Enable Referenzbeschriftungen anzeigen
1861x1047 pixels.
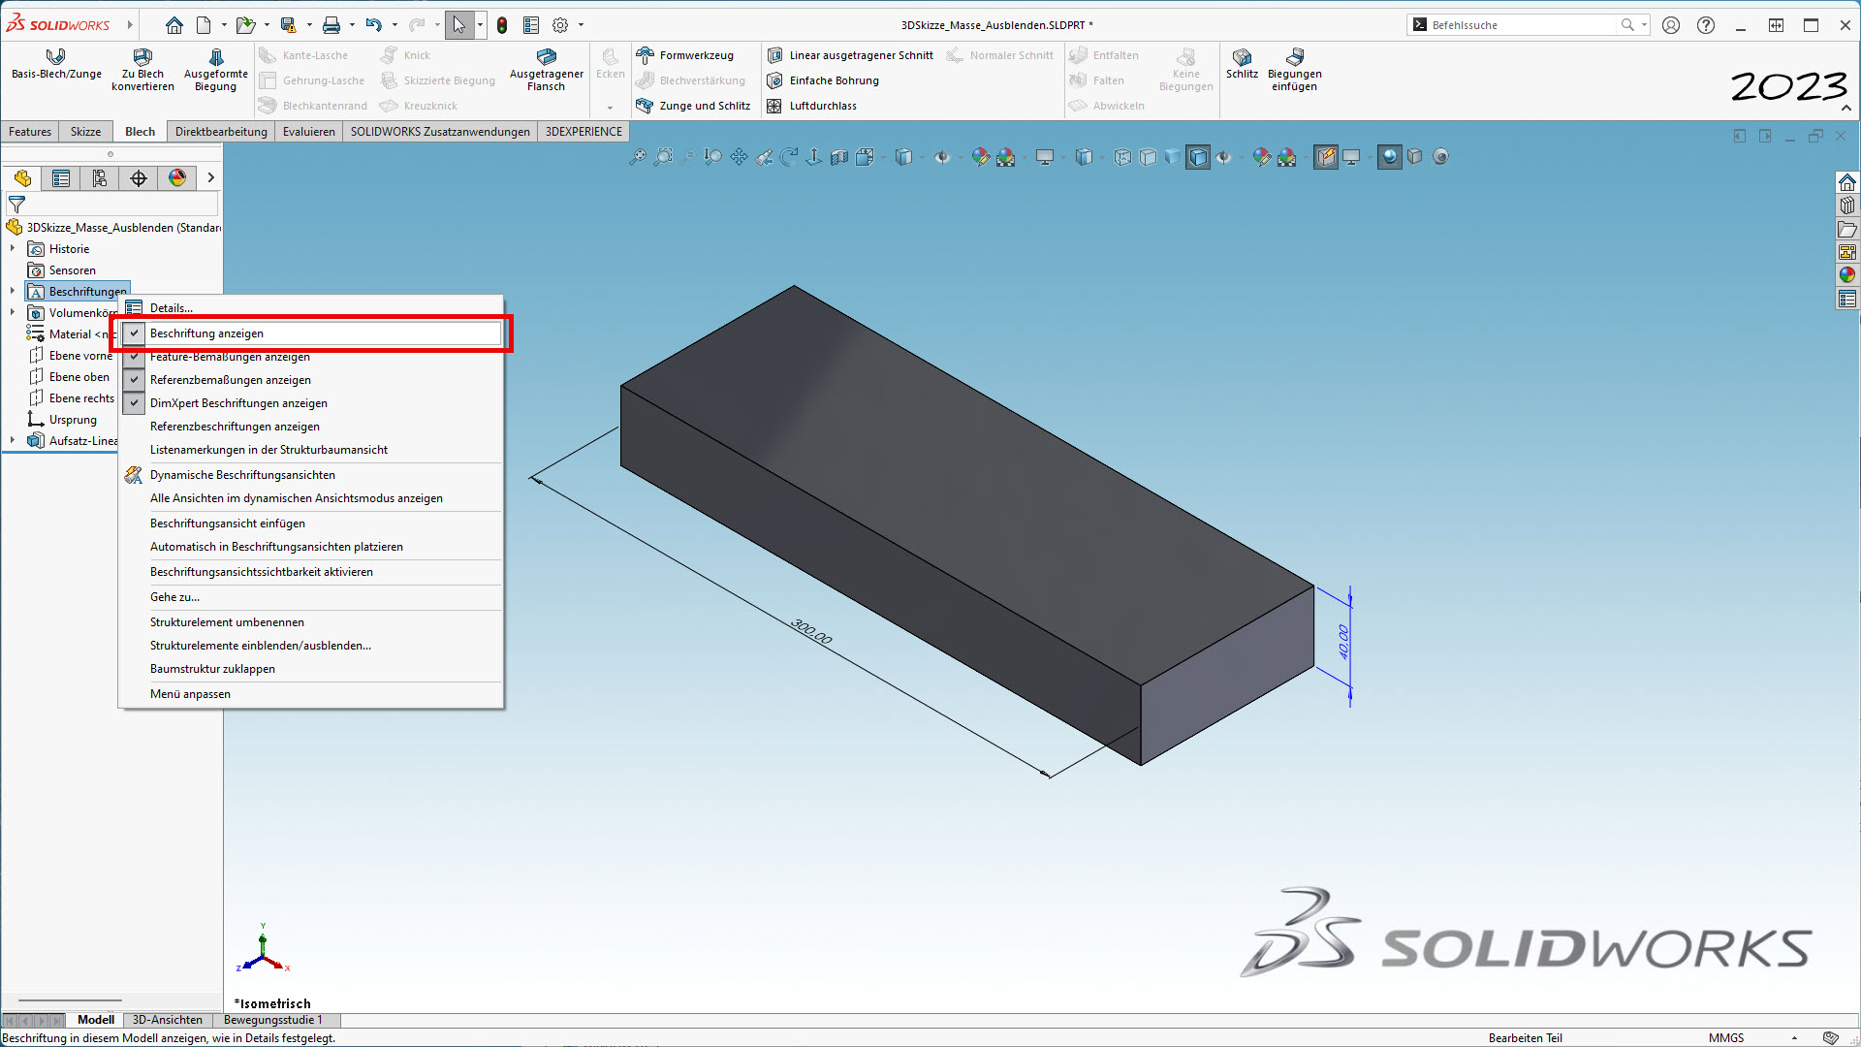tap(311, 427)
